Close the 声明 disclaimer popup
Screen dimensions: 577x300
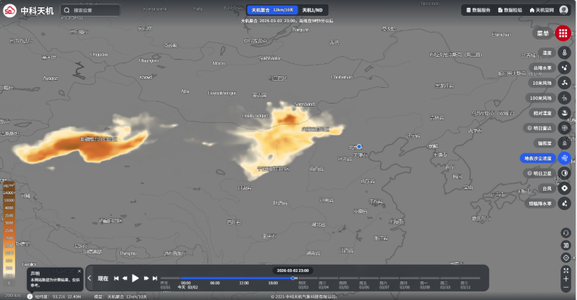79,271
